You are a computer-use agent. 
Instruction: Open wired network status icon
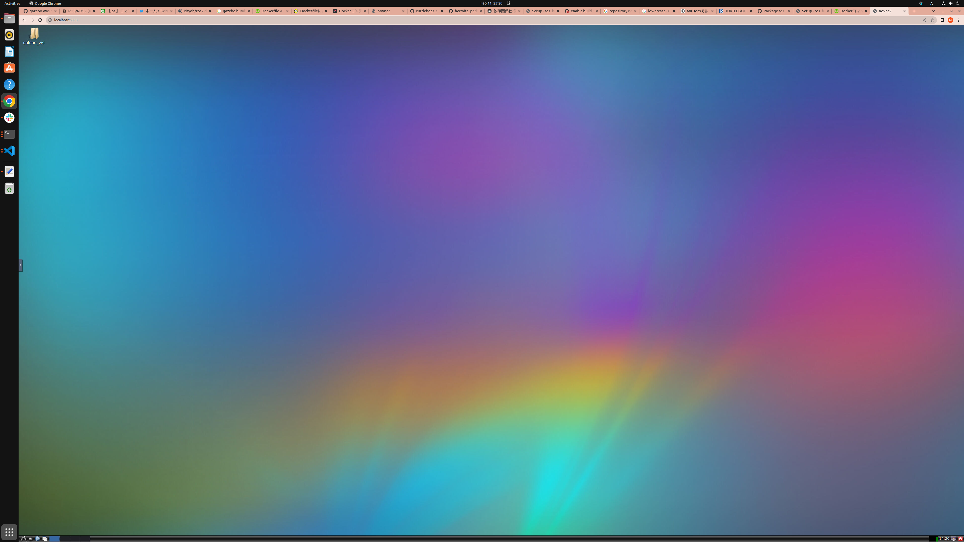pos(943,3)
